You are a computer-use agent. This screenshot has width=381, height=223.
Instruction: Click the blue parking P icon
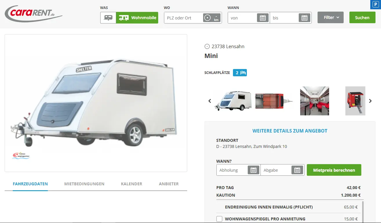pyautogui.click(x=376, y=4)
